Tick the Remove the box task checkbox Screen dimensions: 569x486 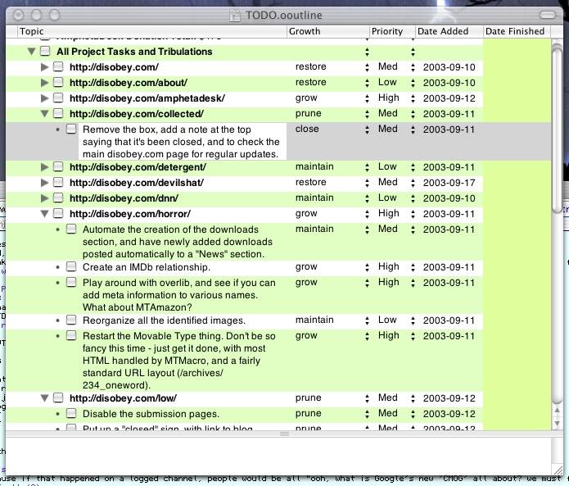(x=71, y=129)
